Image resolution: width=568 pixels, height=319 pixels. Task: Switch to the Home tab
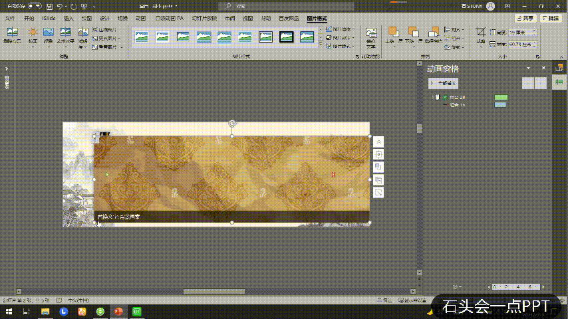[x=29, y=19]
